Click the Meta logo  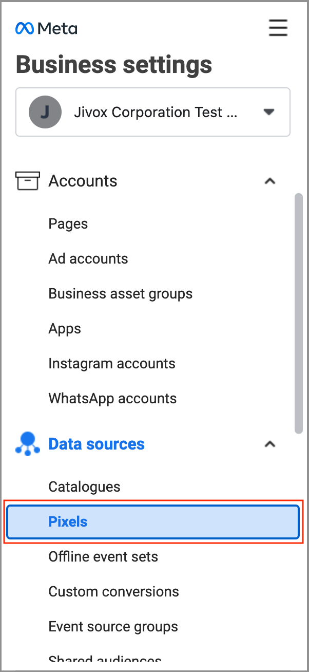[x=46, y=28]
